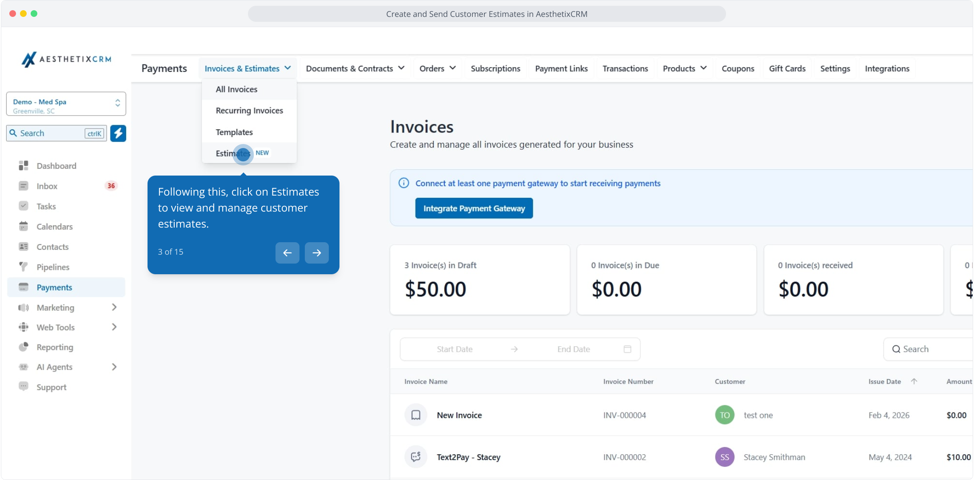Open the Dashboard sidebar icon
The image size is (974, 480).
tap(24, 166)
